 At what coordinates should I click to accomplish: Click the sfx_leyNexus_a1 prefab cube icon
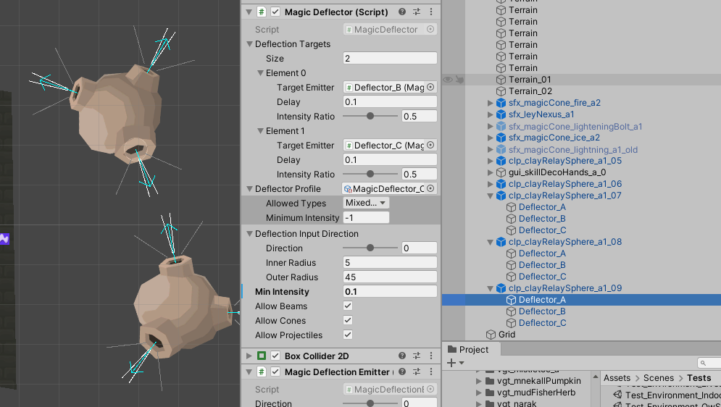pyautogui.click(x=501, y=114)
